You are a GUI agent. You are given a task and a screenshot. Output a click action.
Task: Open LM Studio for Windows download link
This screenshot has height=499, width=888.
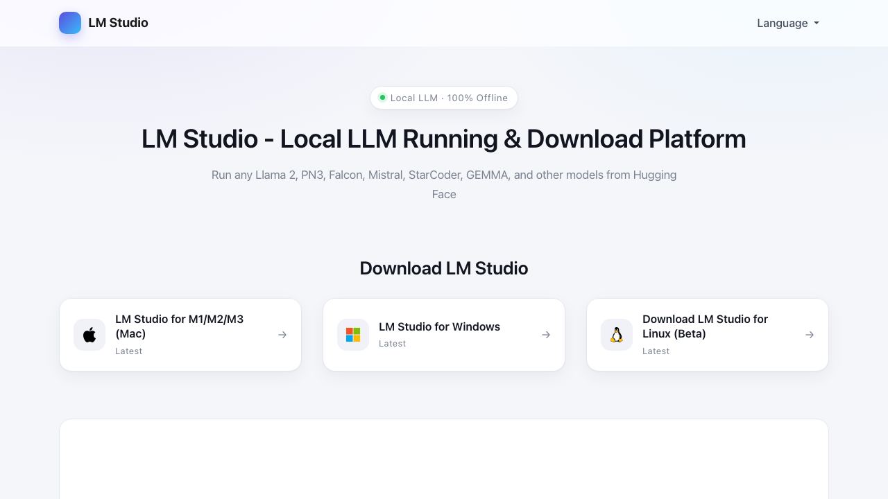(x=444, y=335)
